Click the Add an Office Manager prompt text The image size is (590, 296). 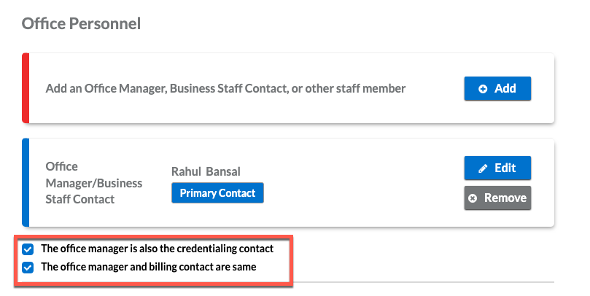pos(225,89)
